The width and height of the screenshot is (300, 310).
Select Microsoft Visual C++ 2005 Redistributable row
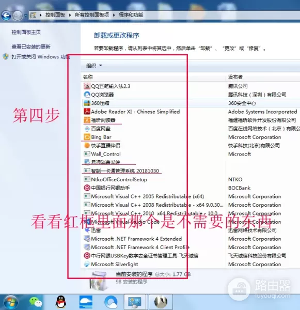pos(191,196)
